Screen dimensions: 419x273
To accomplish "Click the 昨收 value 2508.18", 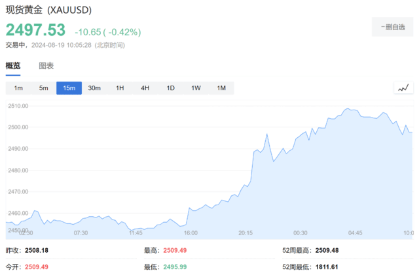I will 37,250.
